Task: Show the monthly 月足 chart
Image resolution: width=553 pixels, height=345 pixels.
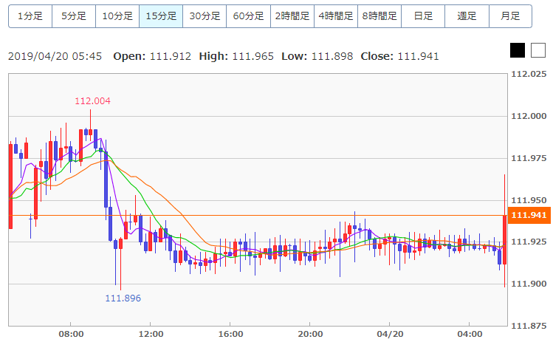Action: click(510, 16)
